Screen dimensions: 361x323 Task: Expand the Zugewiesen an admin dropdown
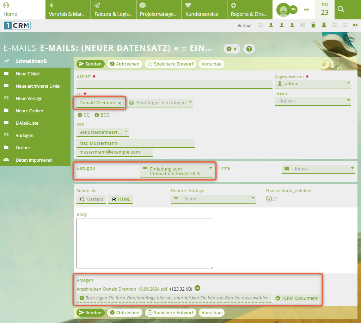[313, 83]
